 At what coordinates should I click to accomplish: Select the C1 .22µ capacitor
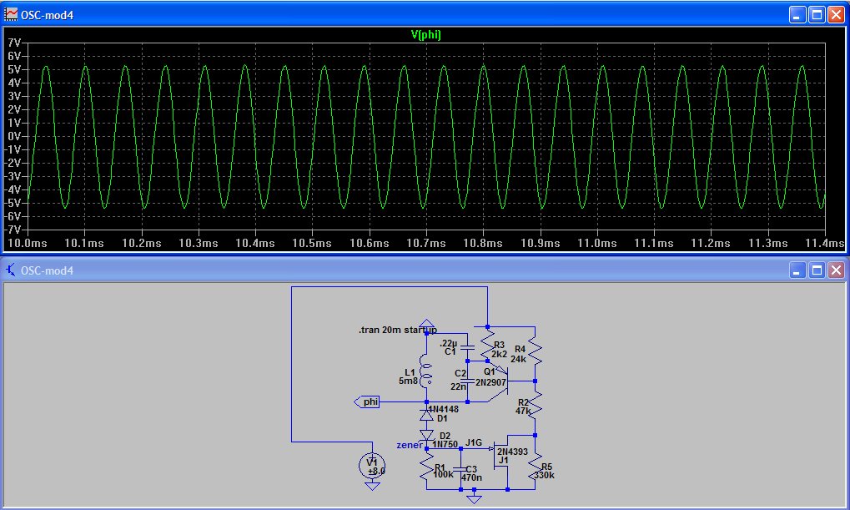[x=467, y=346]
